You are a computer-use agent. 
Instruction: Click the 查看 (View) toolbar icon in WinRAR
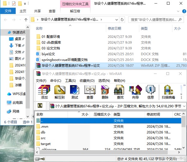90,92
